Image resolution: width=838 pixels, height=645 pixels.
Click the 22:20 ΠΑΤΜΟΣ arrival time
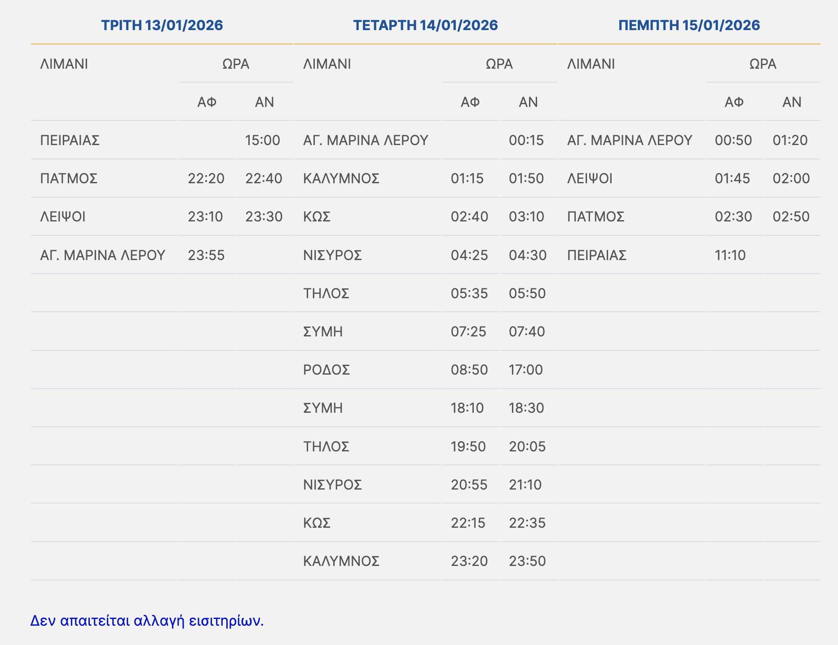tap(206, 179)
